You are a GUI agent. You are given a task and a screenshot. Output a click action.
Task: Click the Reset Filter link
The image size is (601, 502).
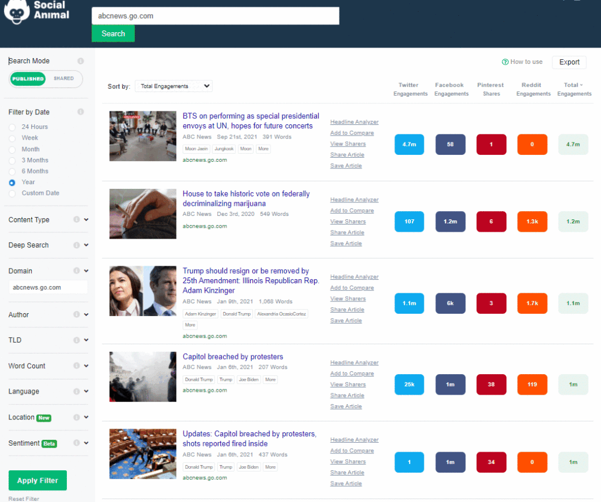23,498
